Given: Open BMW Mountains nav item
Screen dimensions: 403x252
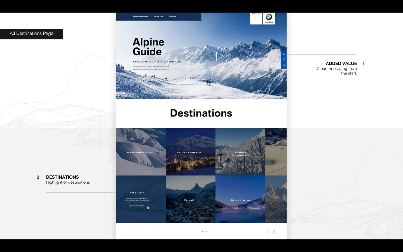Looking at the screenshot, I should pos(140,17).
